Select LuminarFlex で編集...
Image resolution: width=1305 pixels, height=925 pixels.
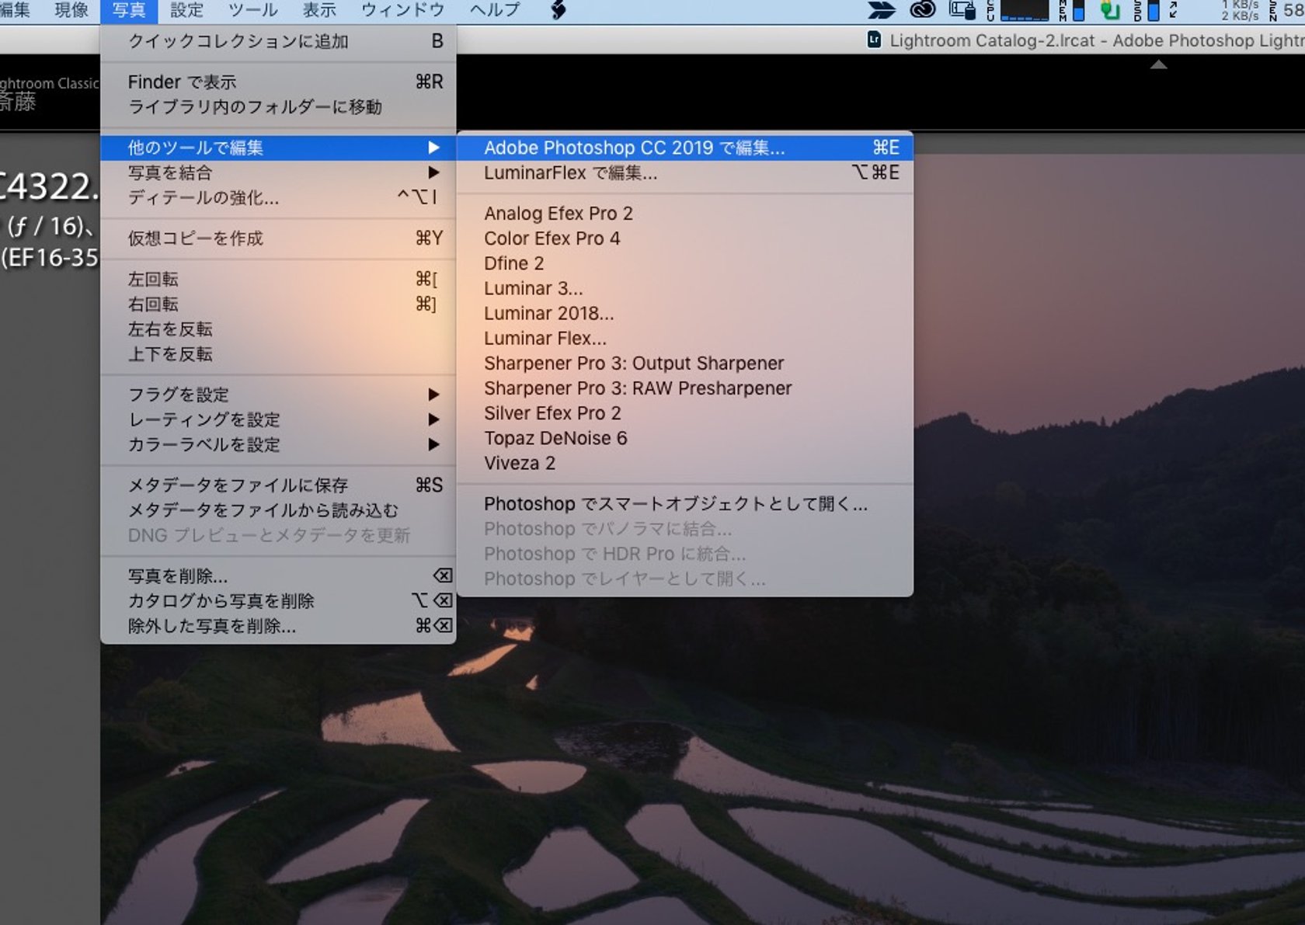[685, 172]
